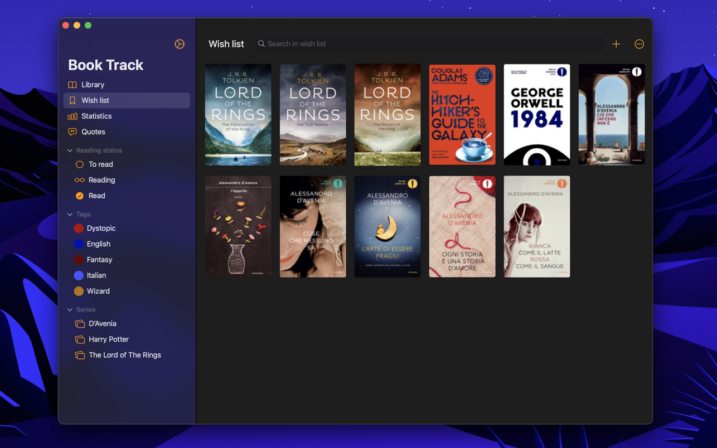Open The Fellowship of the Ring book
The height and width of the screenshot is (448, 717).
pyautogui.click(x=238, y=115)
